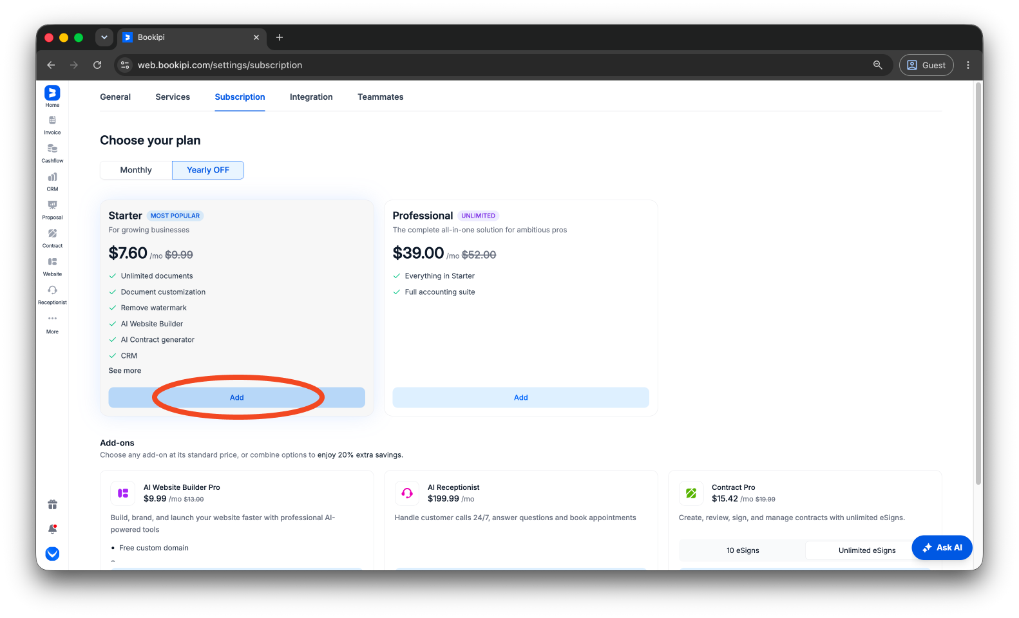Click the blue chevron avatar icon
1019x618 pixels.
(x=52, y=554)
